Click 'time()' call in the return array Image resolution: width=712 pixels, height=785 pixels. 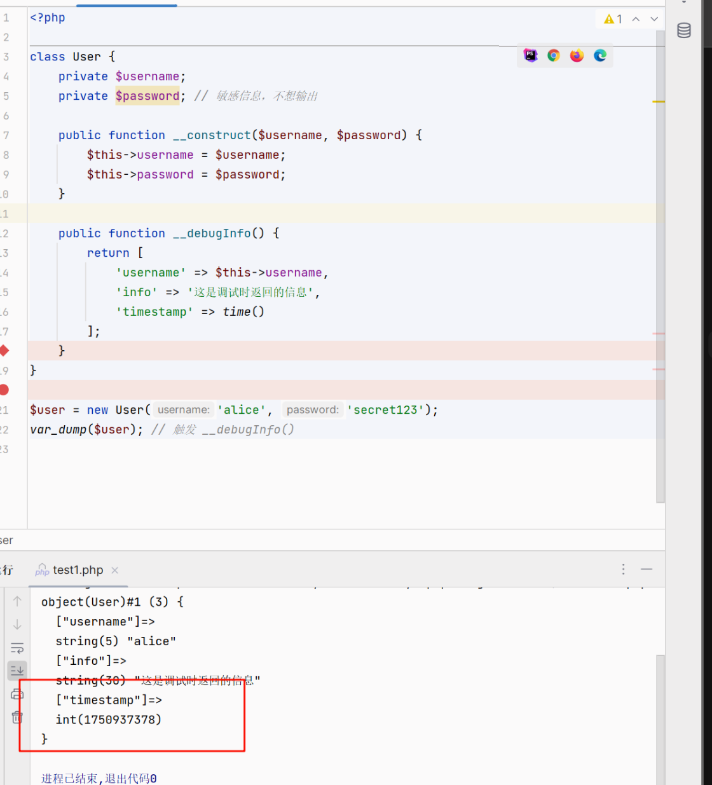tap(243, 311)
